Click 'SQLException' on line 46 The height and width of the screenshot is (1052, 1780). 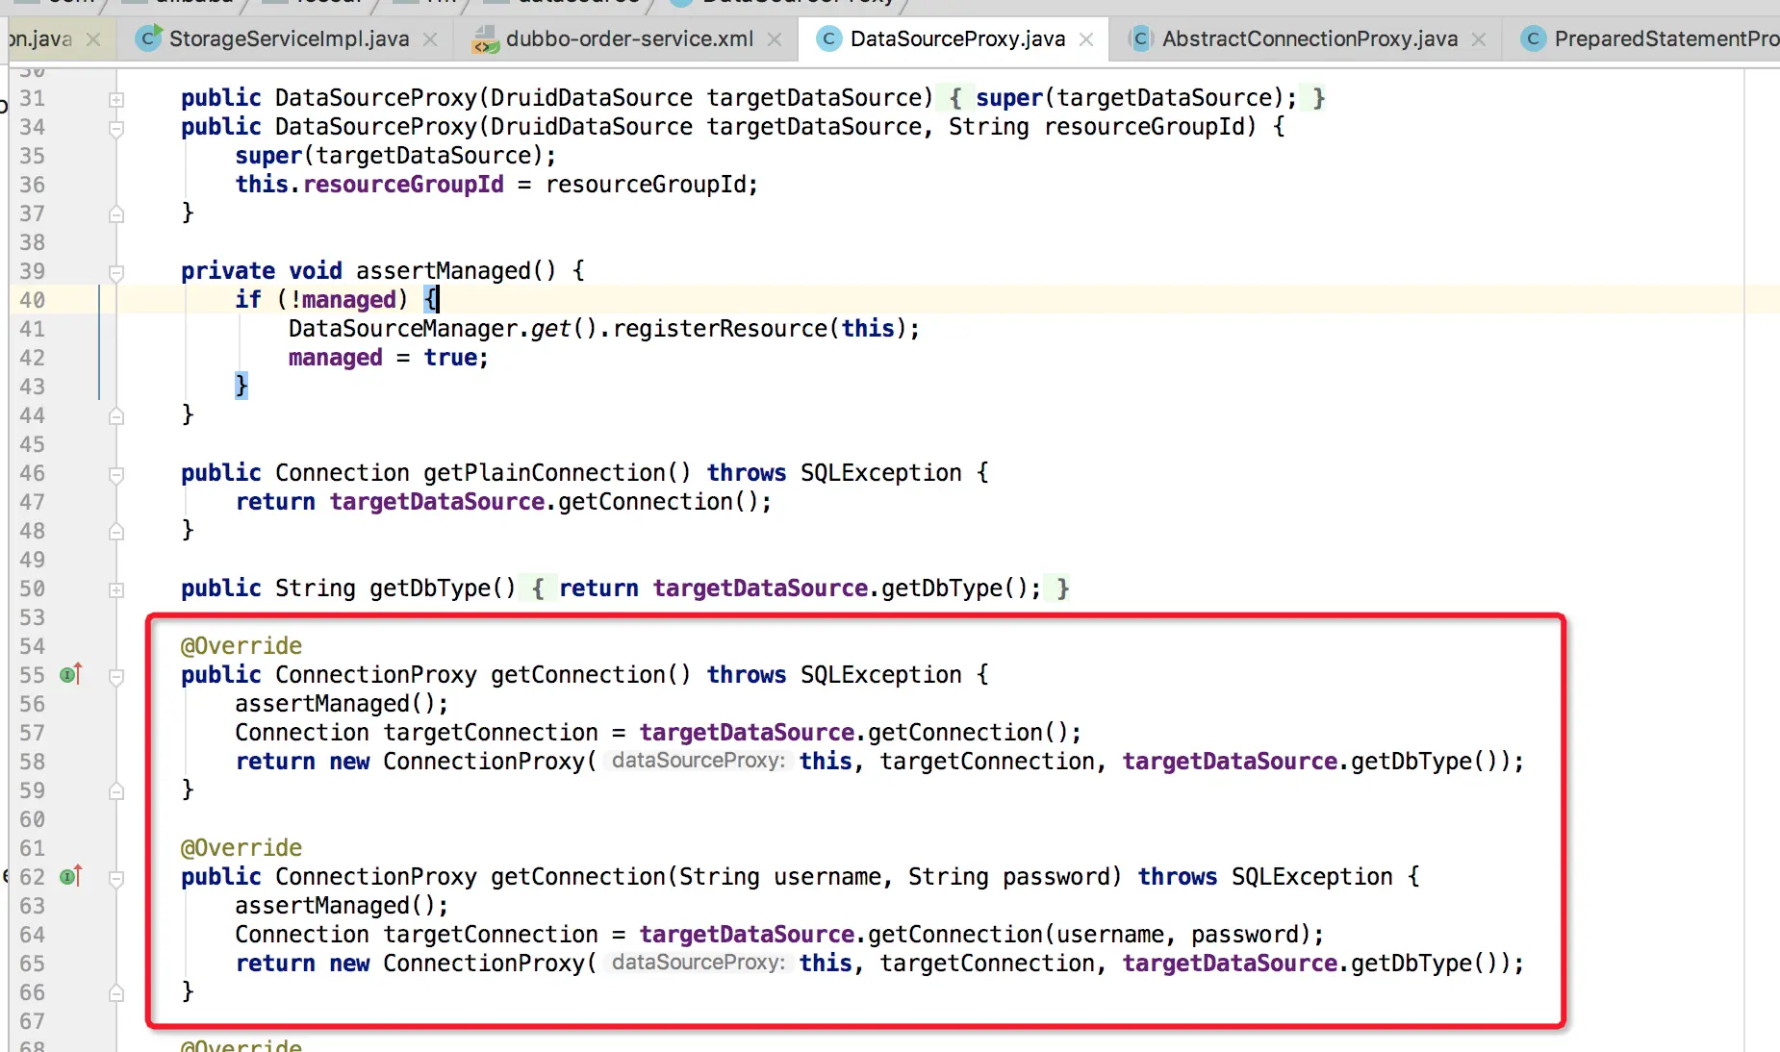(880, 473)
